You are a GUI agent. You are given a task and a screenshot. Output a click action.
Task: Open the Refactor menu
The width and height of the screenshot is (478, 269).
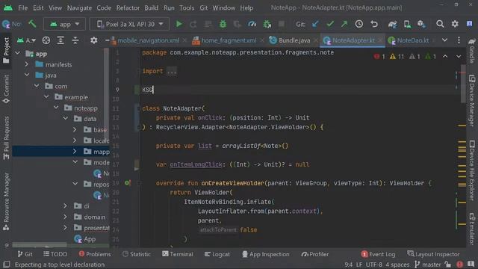pyautogui.click(x=128, y=8)
